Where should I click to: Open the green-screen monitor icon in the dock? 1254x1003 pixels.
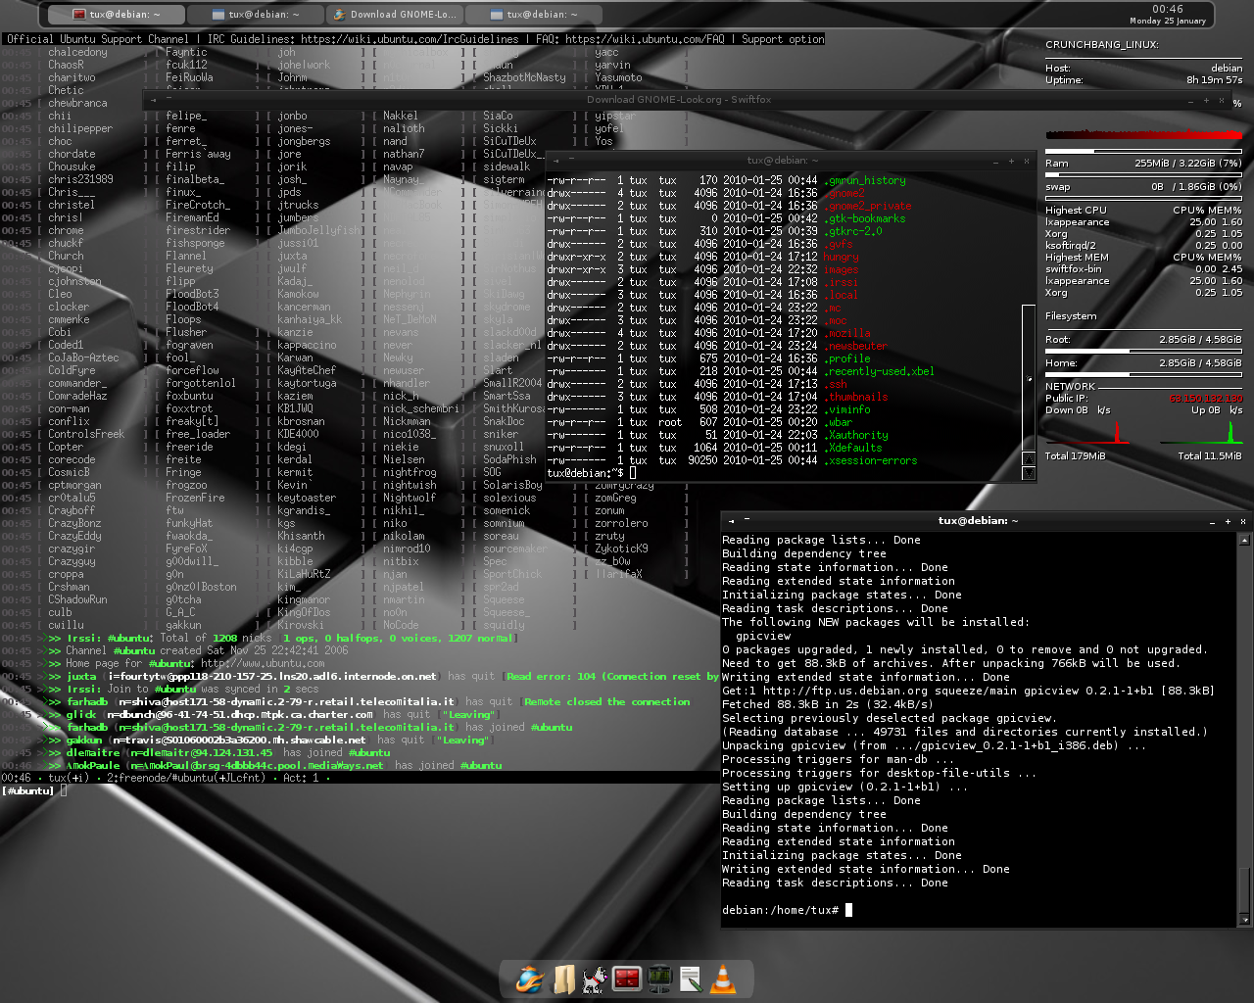[x=659, y=979]
